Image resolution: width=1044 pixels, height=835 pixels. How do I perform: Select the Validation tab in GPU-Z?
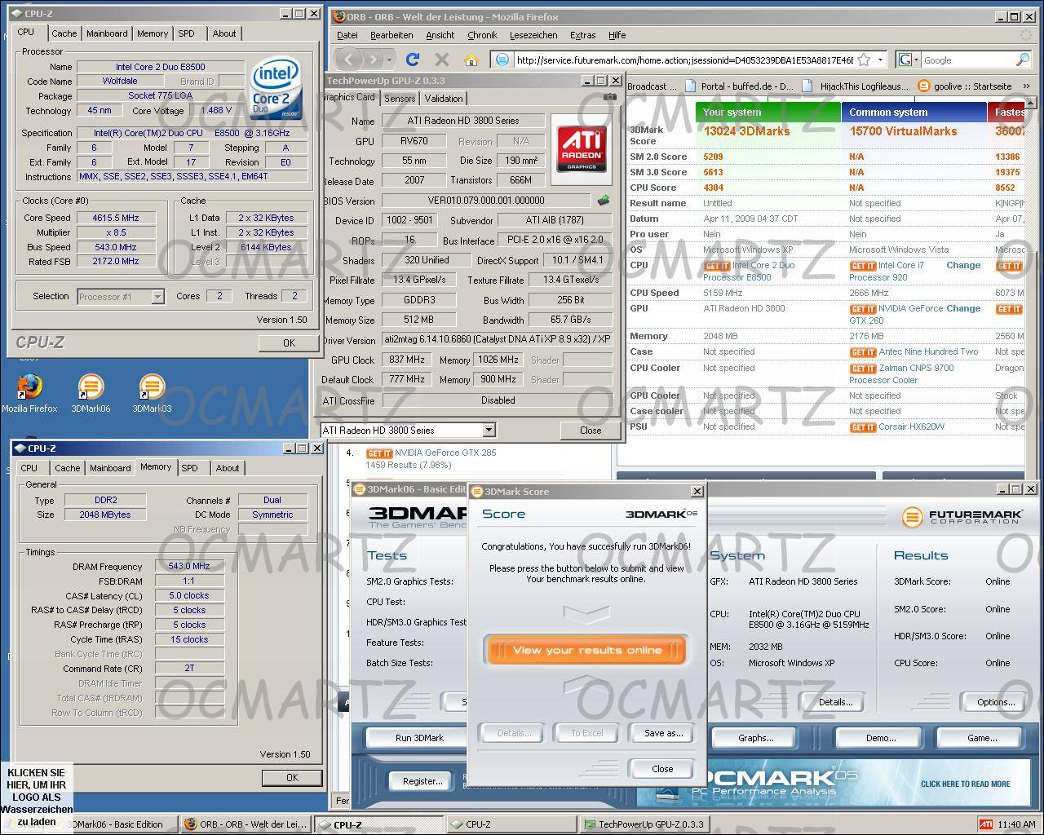[x=444, y=98]
